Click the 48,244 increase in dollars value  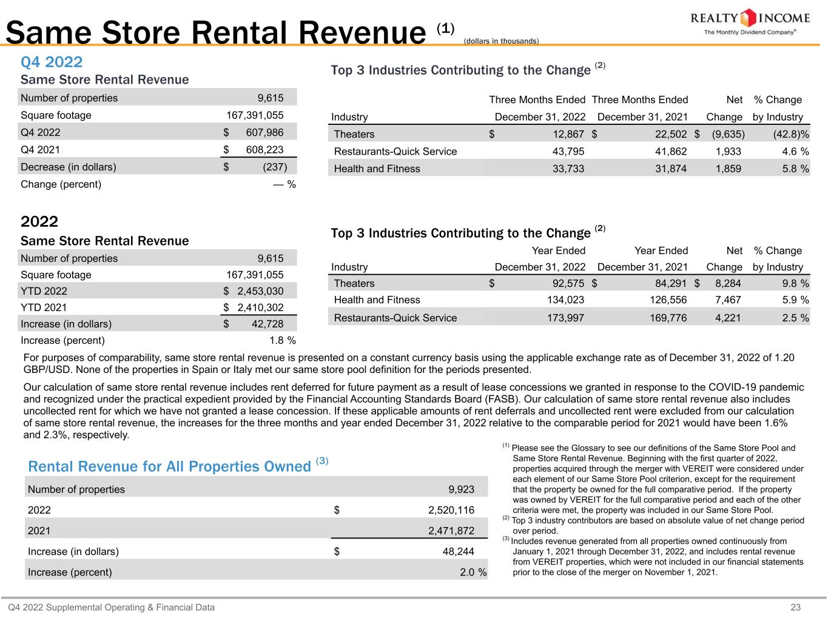coord(458,551)
